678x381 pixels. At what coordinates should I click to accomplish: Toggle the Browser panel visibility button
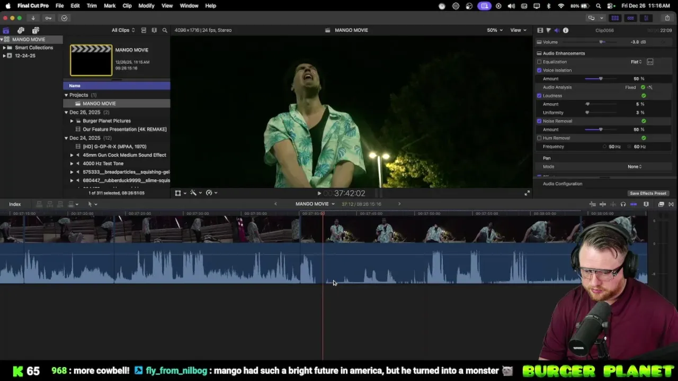(x=615, y=18)
